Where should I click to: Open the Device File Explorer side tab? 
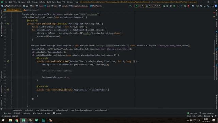pos(217,101)
